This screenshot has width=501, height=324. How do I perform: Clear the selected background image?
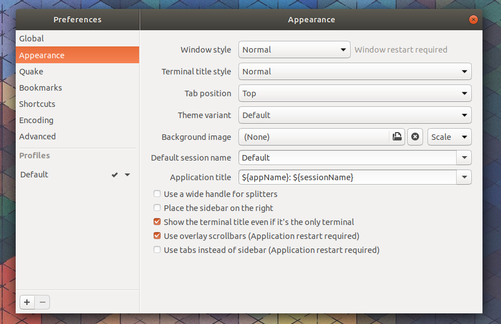click(x=415, y=137)
